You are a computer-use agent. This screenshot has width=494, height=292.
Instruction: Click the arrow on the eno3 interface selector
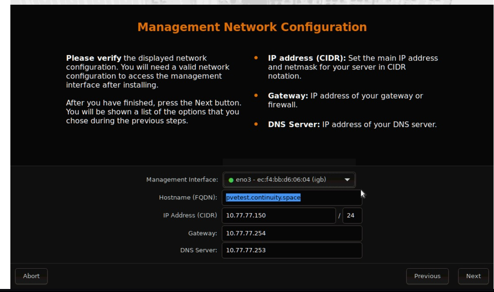(347, 180)
